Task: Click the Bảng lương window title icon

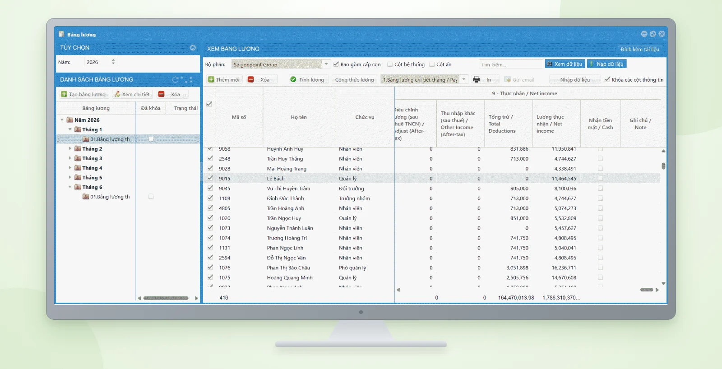Action: (x=61, y=34)
